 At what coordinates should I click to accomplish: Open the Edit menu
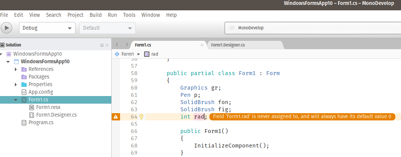click(18, 15)
